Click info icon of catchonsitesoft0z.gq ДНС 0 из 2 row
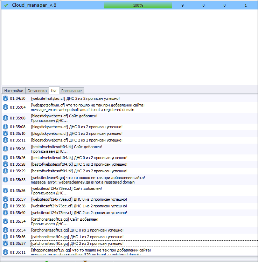The image size is (258, 262). (5, 230)
